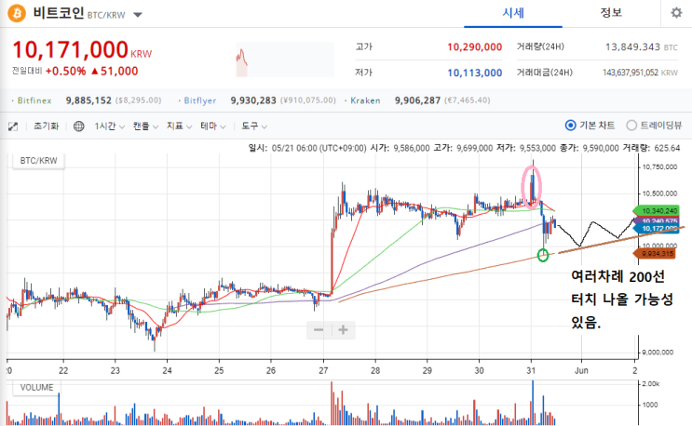Click the orange 9,934,315 price tag
This screenshot has width=692, height=426.
(656, 253)
